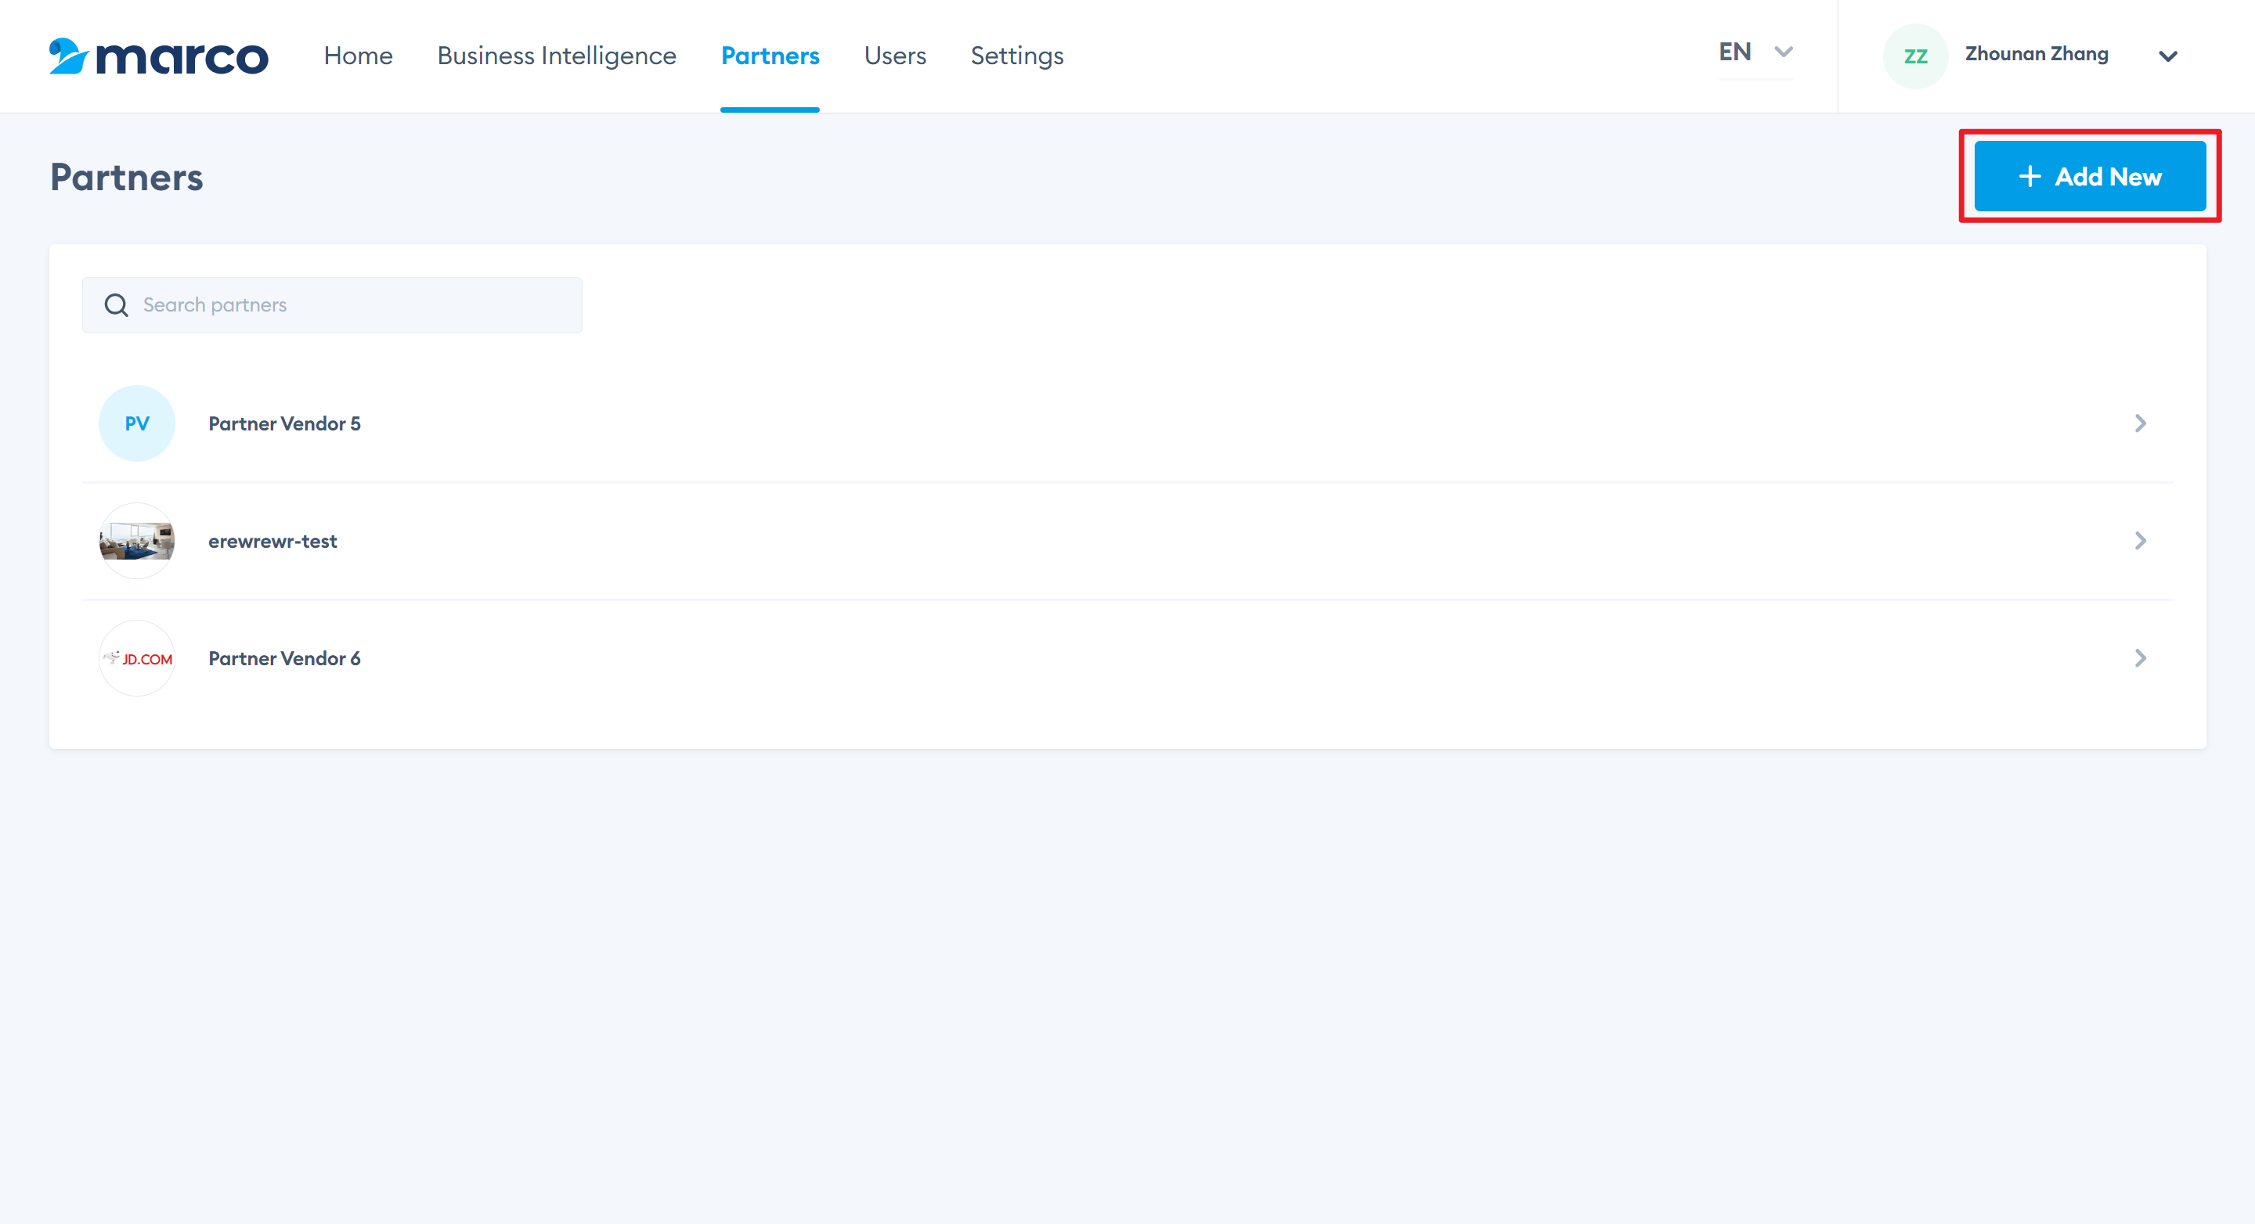Switch to Business Intelligence tab
This screenshot has width=2255, height=1224.
(x=557, y=56)
